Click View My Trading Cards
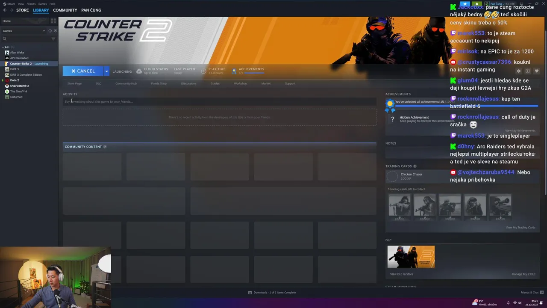Image resolution: width=547 pixels, height=308 pixels. click(x=521, y=228)
